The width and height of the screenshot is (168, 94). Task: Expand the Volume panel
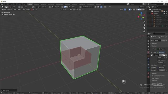[x=154, y=73]
